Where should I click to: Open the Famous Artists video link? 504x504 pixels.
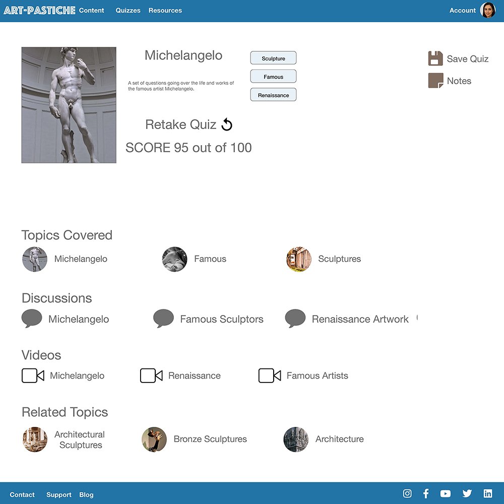pyautogui.click(x=317, y=375)
